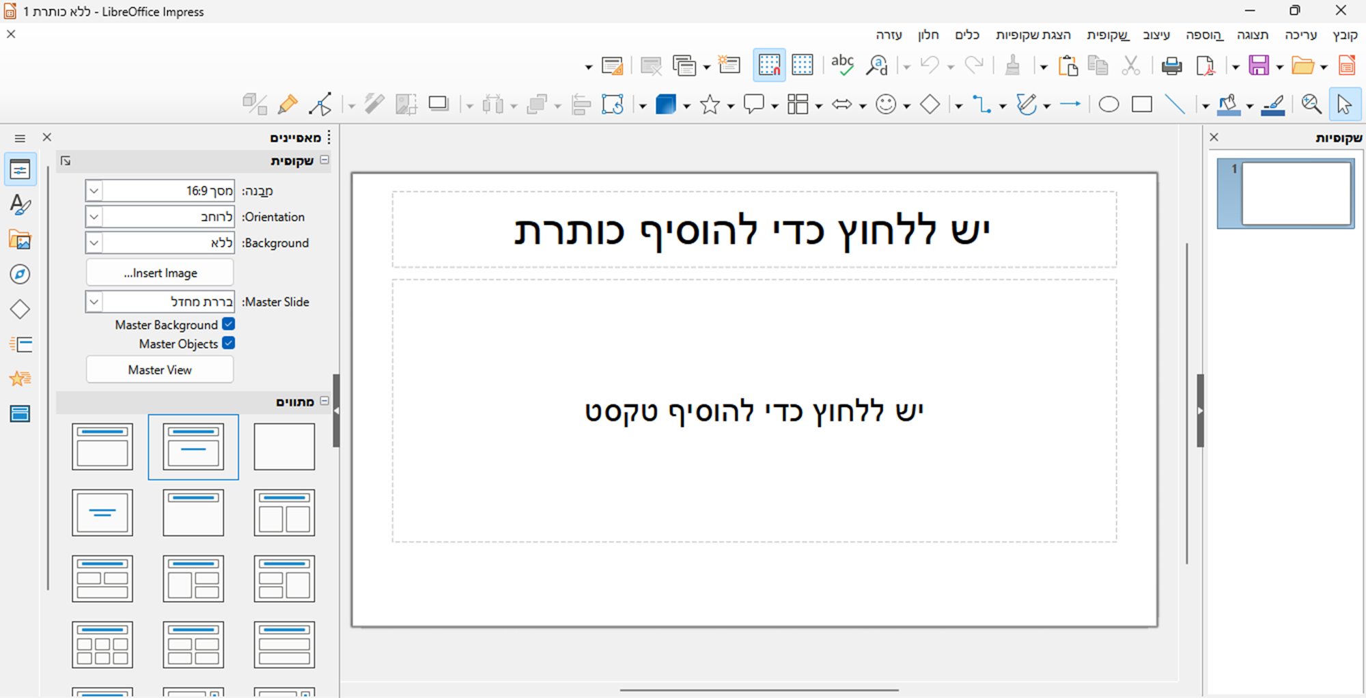
Task: Expand the Paste options dropdown arrow
Action: point(1044,67)
